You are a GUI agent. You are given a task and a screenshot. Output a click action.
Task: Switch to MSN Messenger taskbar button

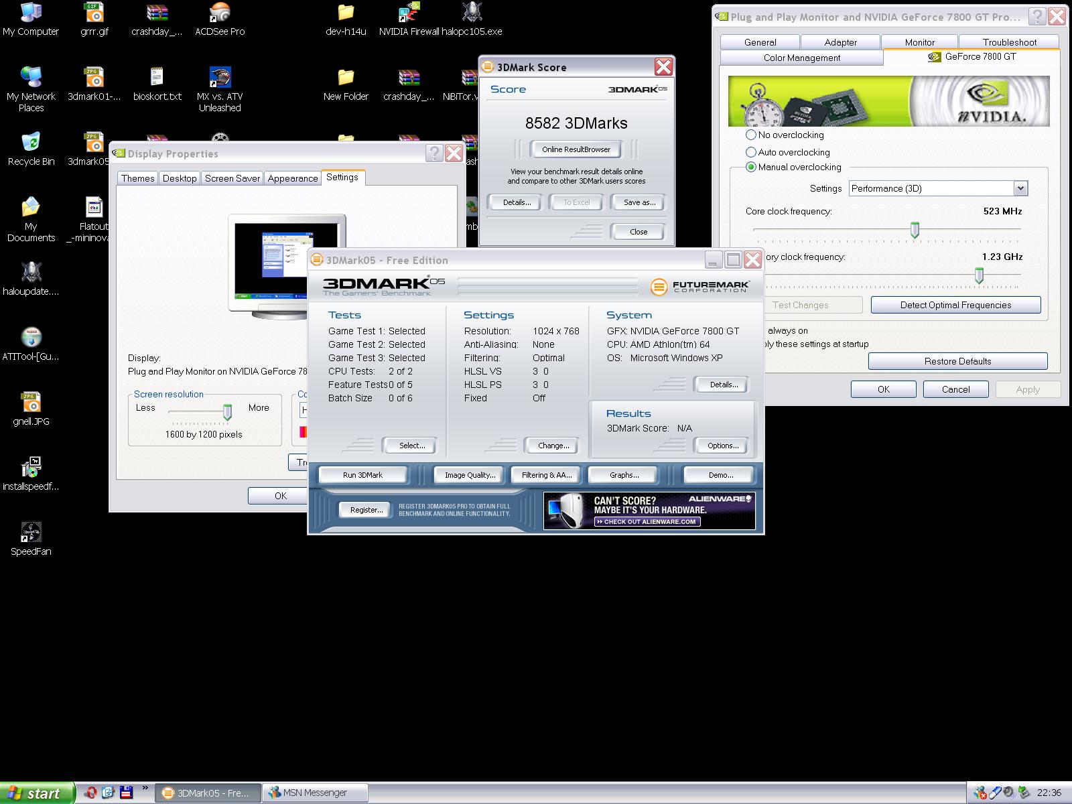pos(315,793)
